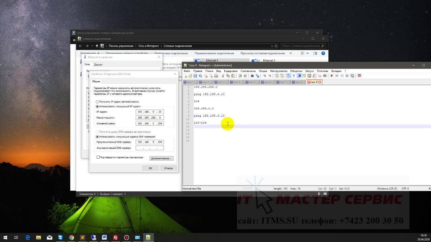Click 'Переименование подключения' in command bar
The image size is (431, 242).
point(214,53)
